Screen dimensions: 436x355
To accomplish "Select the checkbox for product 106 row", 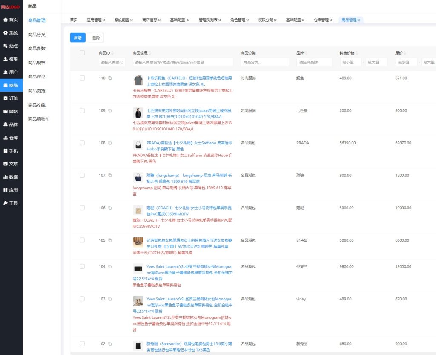I will pyautogui.click(x=82, y=208).
